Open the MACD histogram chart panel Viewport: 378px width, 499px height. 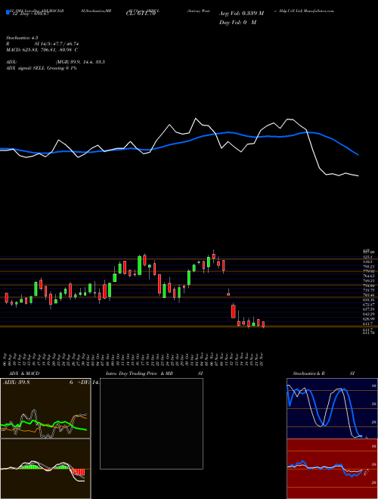[x=45, y=469]
